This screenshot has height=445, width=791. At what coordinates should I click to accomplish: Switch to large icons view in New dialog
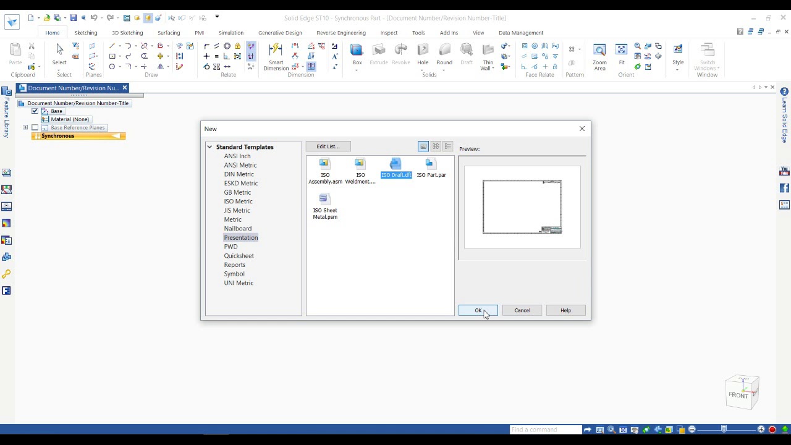pyautogui.click(x=423, y=146)
